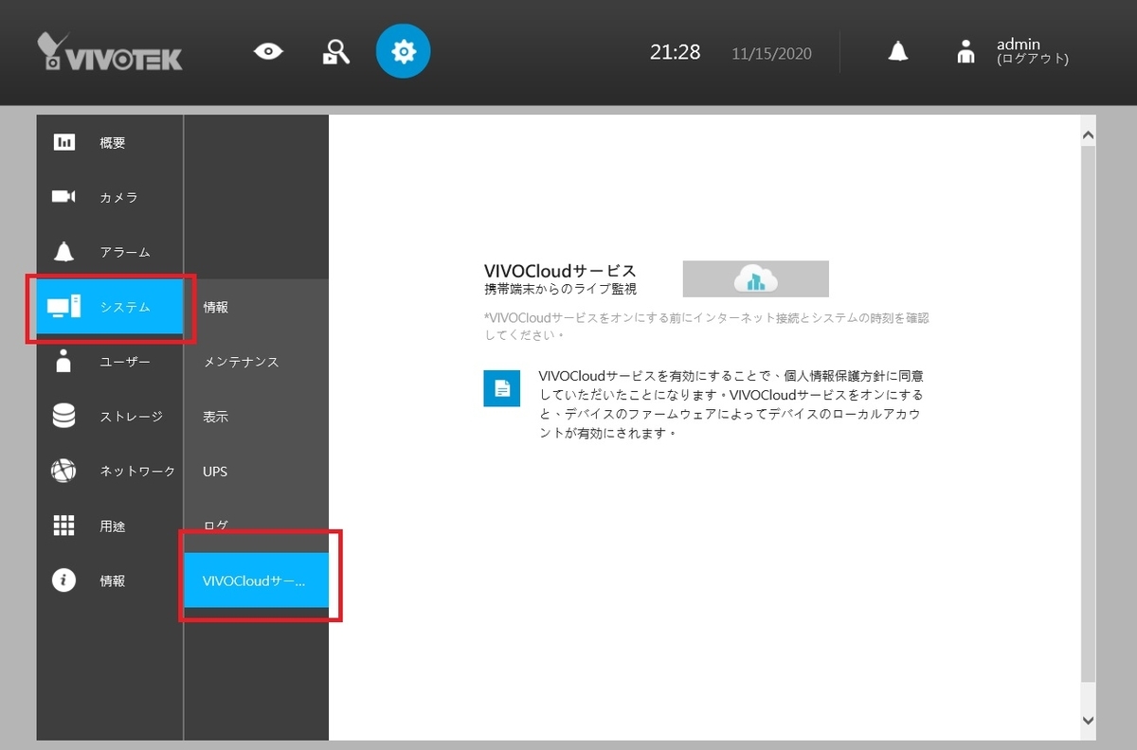Screen dimensions: 1137x750
Task: Select メンテナンス in the submenu
Action: (x=257, y=362)
